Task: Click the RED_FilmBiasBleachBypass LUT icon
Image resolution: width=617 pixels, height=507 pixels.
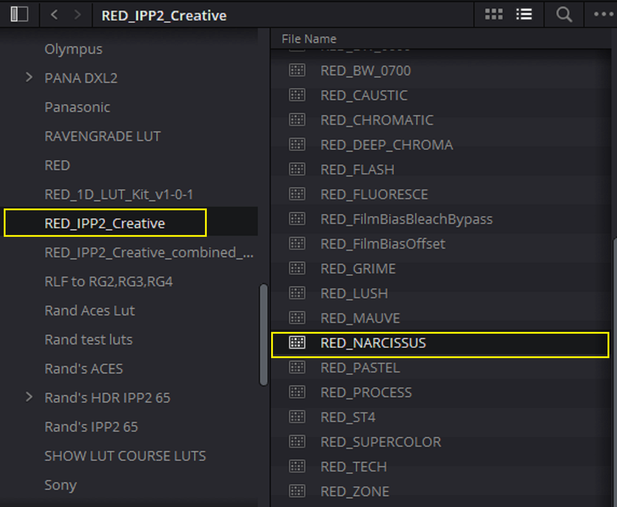Action: point(297,219)
